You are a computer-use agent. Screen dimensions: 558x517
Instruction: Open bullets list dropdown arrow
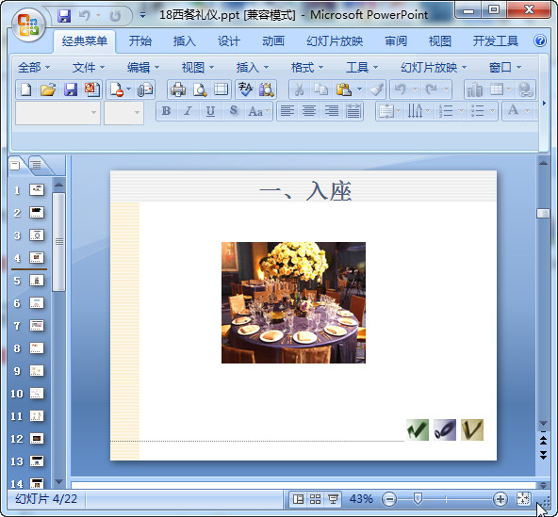point(492,111)
